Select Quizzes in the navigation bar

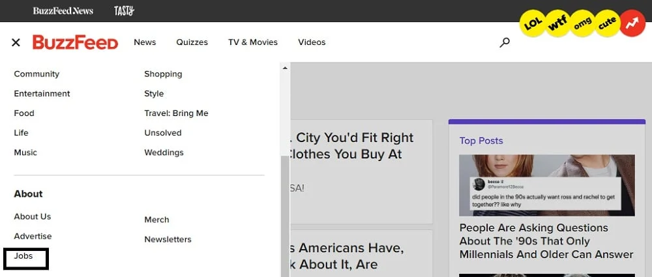pos(192,42)
